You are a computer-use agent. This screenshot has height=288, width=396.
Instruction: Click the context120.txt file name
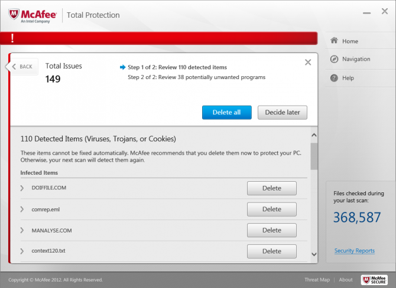[x=48, y=251]
